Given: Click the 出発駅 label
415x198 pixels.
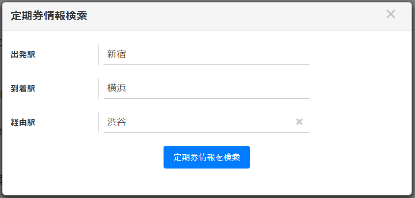Looking at the screenshot, I should click(x=23, y=55).
